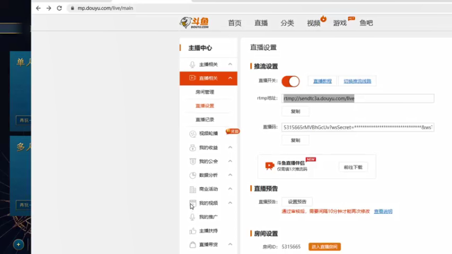Click the 斗鱼直播伴侣 camera icon
Viewport: 452px width, 254px height.
point(270,165)
